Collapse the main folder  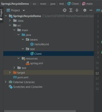click(14, 30)
